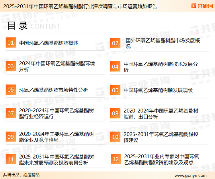Click the orange 11 number badge
The image size is (215, 179).
pos(11,159)
